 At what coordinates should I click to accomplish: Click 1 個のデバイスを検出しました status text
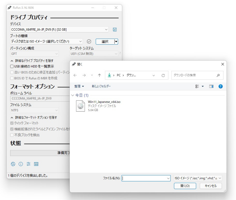point(28,176)
